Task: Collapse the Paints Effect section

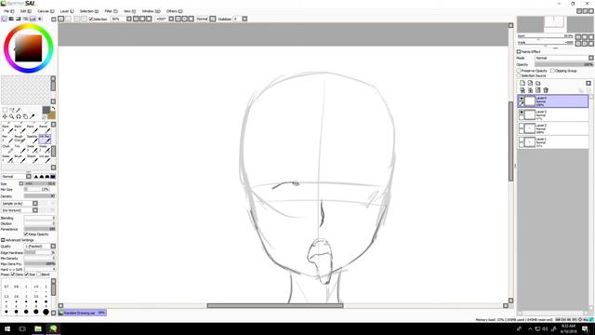Action: click(519, 52)
